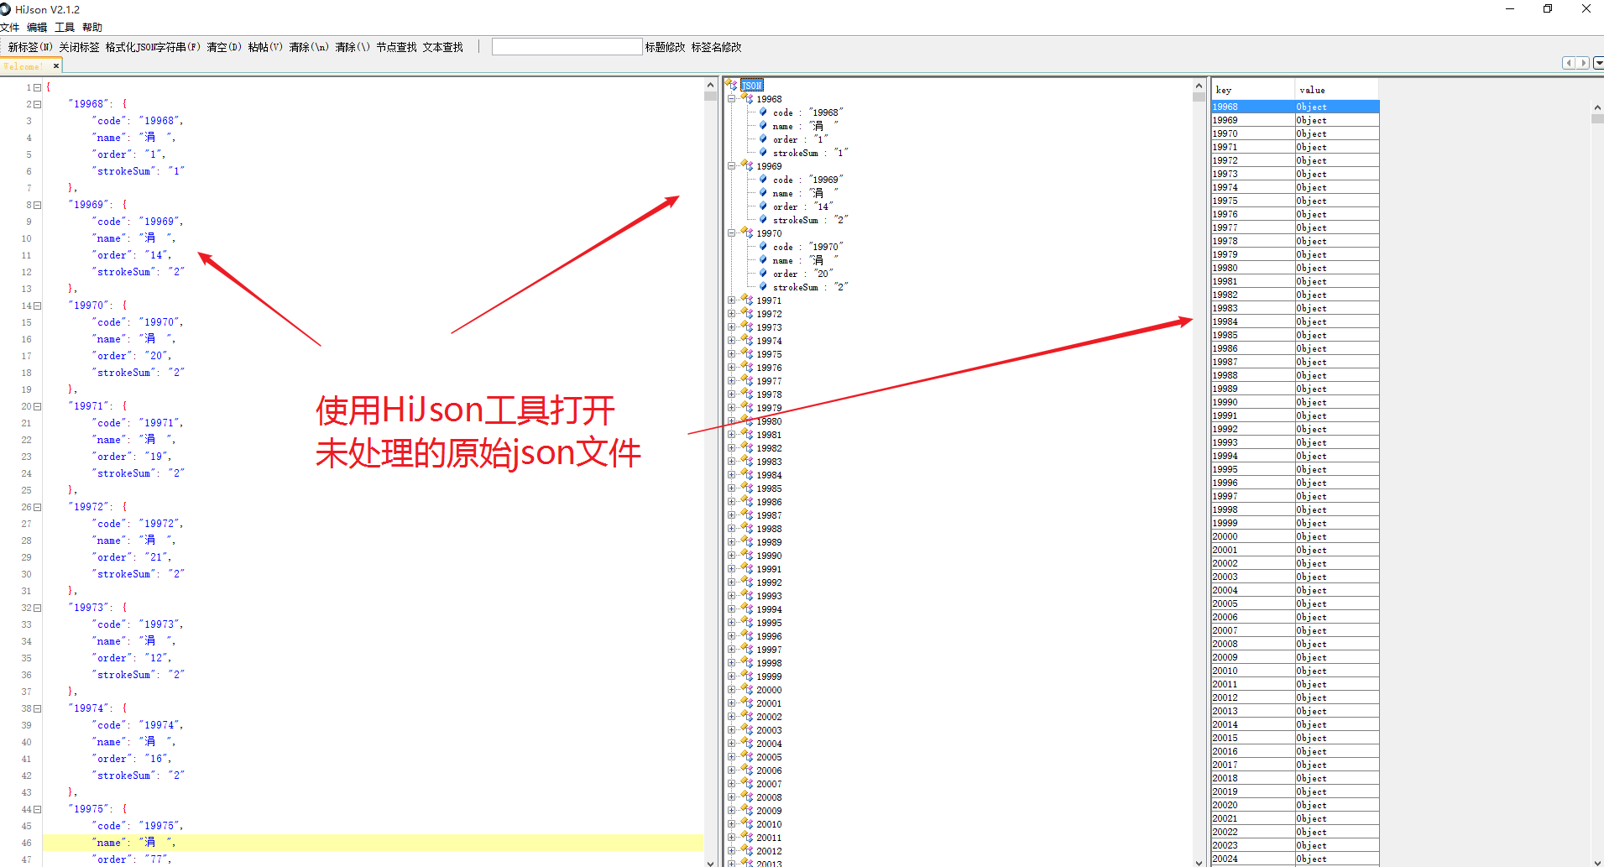Collapse tree node 19970

click(x=732, y=233)
